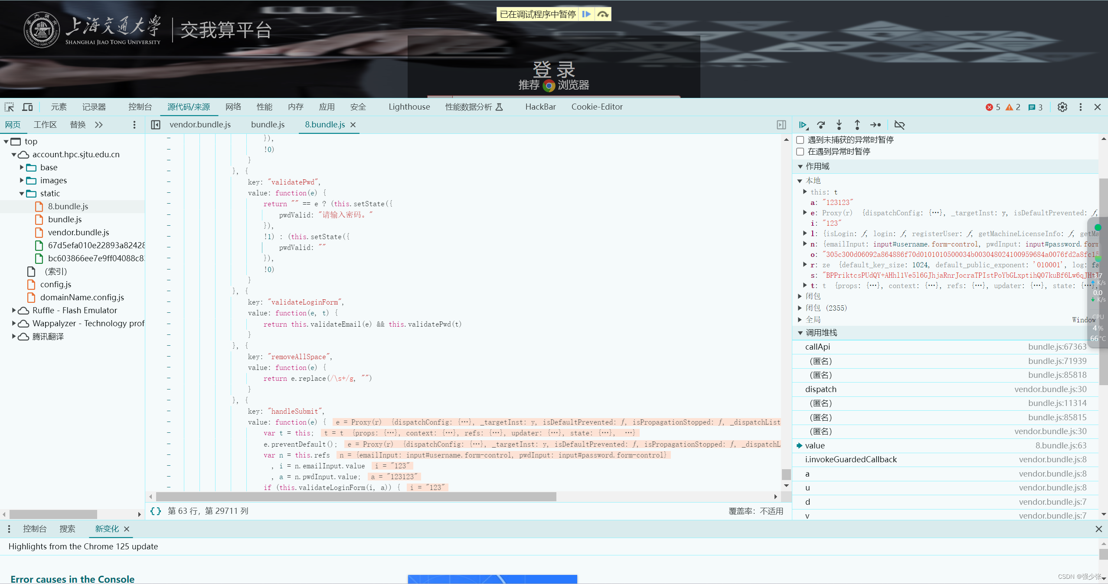Viewport: 1108px width, 584px height.
Task: Click the step out of function icon
Action: [857, 125]
